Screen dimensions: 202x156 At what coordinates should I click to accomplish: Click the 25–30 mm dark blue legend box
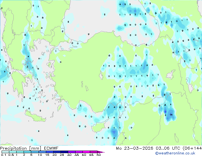coord(64,152)
